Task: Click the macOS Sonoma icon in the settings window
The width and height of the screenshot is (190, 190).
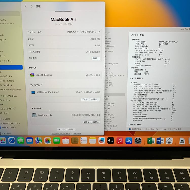Action: coord(32,75)
